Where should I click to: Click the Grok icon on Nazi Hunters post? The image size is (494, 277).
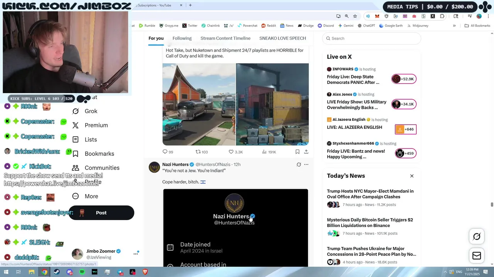[299, 164]
